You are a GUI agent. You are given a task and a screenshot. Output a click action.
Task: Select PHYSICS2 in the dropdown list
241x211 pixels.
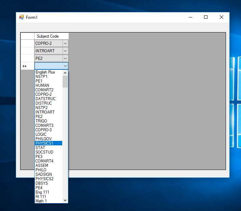49,179
